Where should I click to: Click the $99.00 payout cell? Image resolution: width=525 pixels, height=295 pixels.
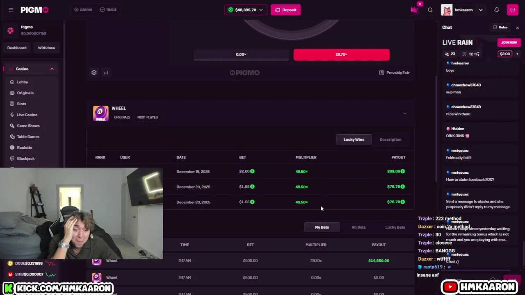tap(396, 171)
